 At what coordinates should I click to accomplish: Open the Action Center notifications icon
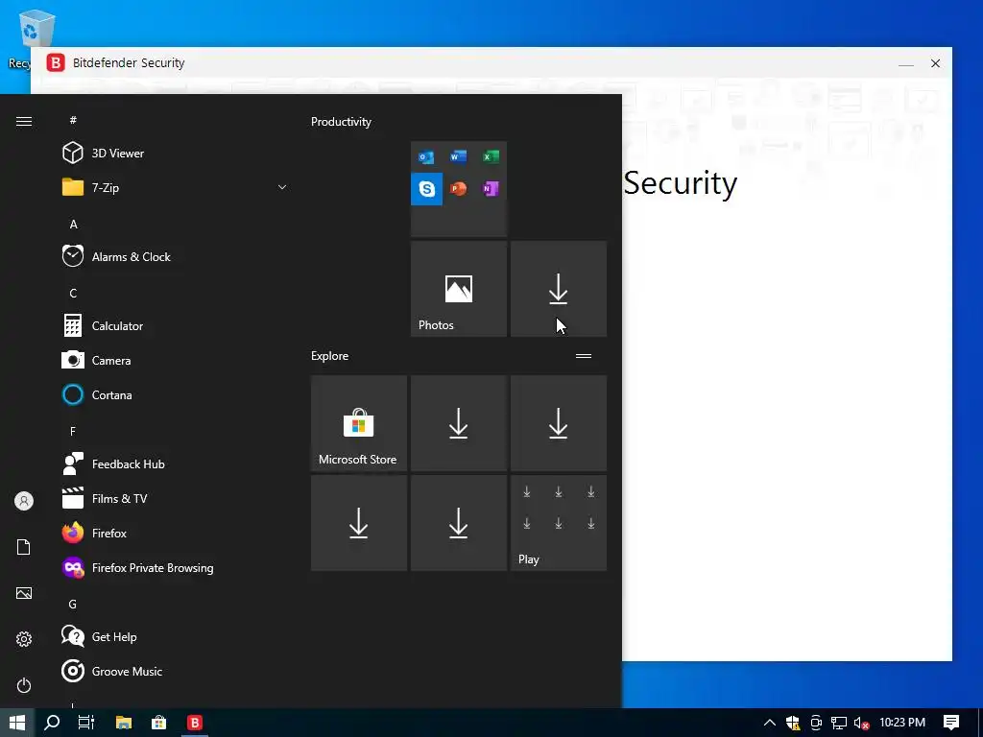[951, 723]
